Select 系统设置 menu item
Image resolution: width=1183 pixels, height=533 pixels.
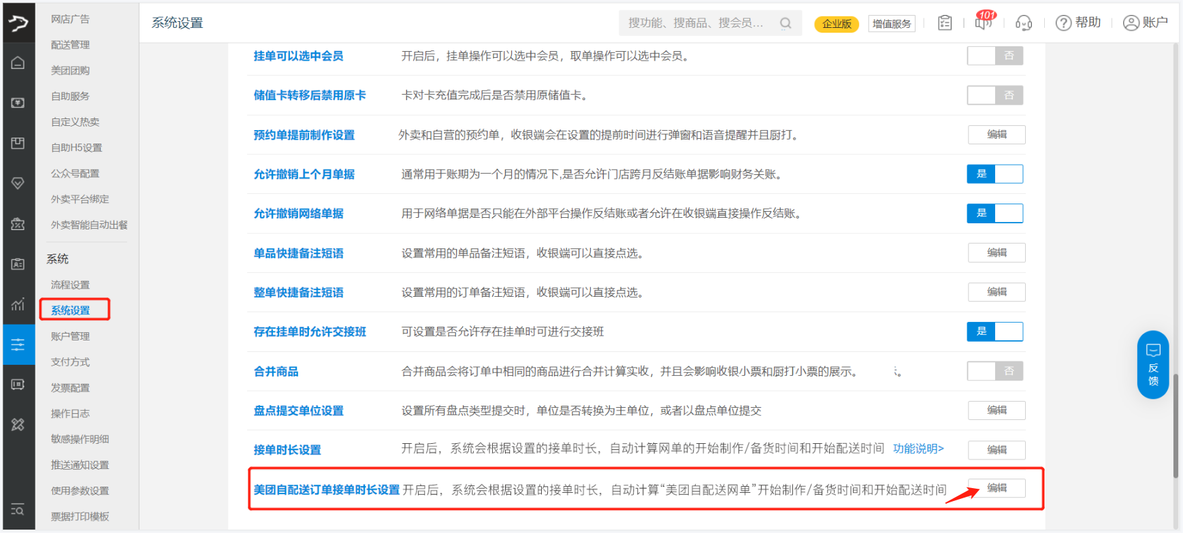[x=70, y=310]
